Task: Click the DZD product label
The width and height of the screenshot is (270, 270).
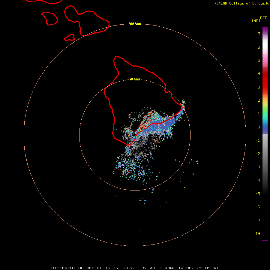Action: pyautogui.click(x=264, y=18)
